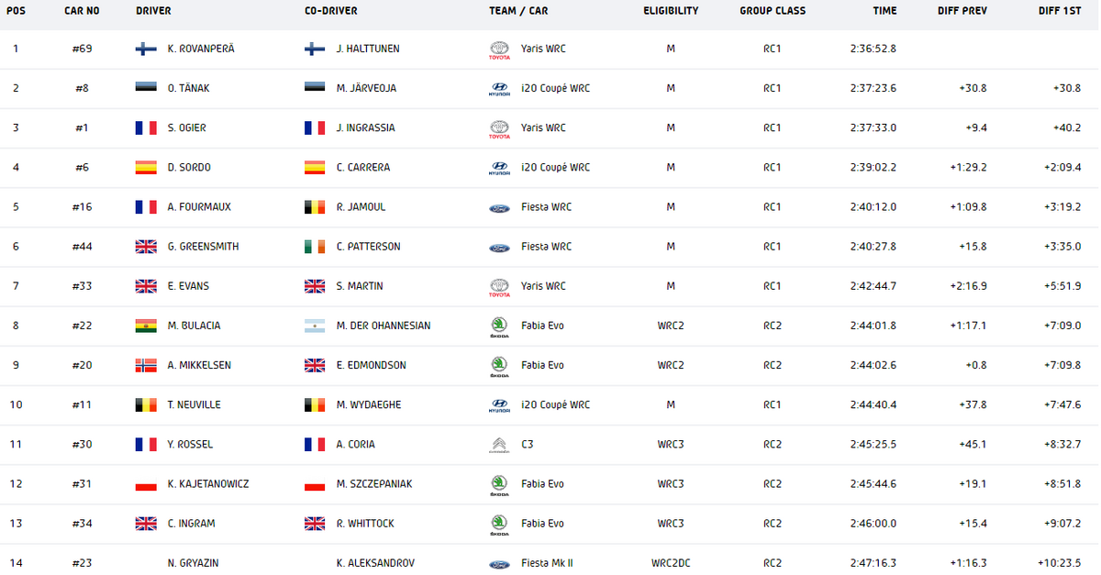Click the Ford logo in Fourmaux's row

[x=499, y=207]
